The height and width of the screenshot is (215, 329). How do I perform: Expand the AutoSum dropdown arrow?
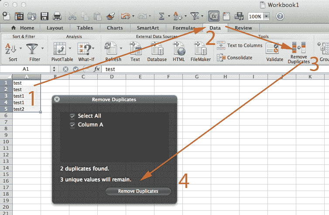pyautogui.click(x=169, y=16)
